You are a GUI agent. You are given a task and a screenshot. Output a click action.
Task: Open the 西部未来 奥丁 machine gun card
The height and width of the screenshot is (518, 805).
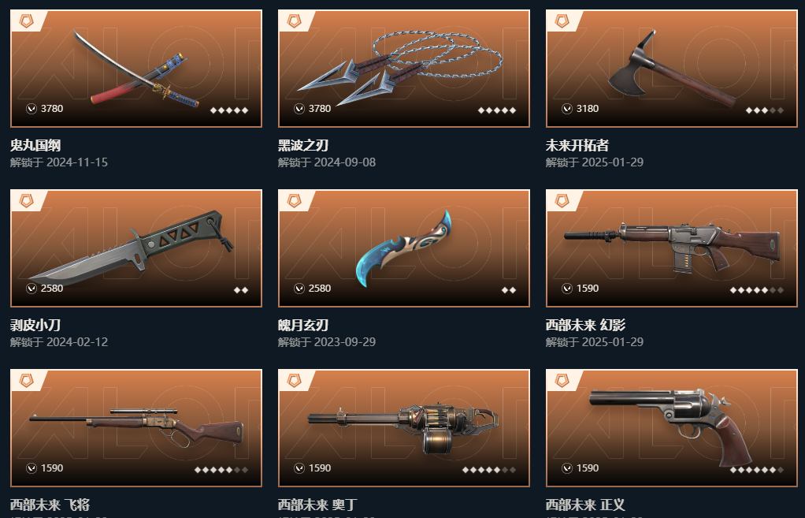404,428
